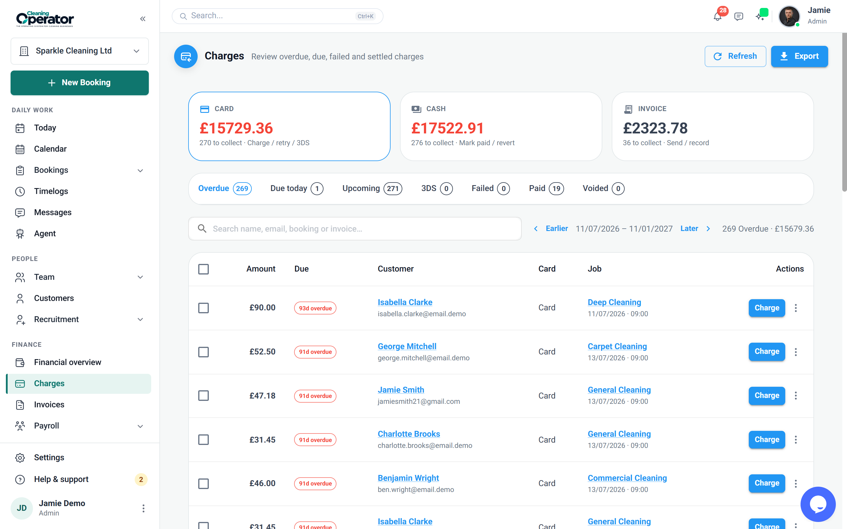The image size is (847, 529).
Task: Select the CARD summary card
Action: point(289,126)
